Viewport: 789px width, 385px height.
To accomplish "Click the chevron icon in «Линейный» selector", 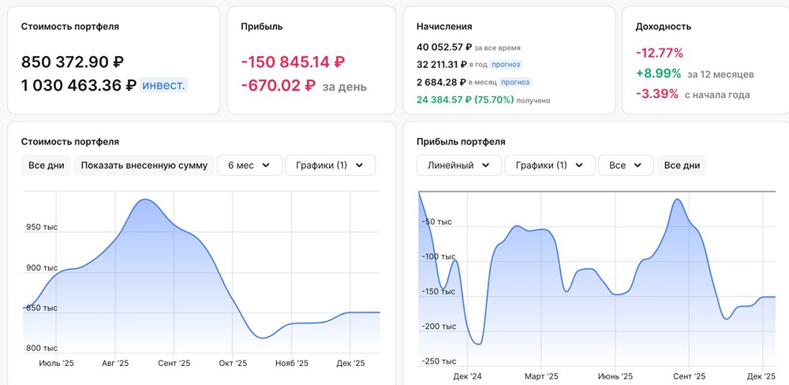I will click(485, 165).
